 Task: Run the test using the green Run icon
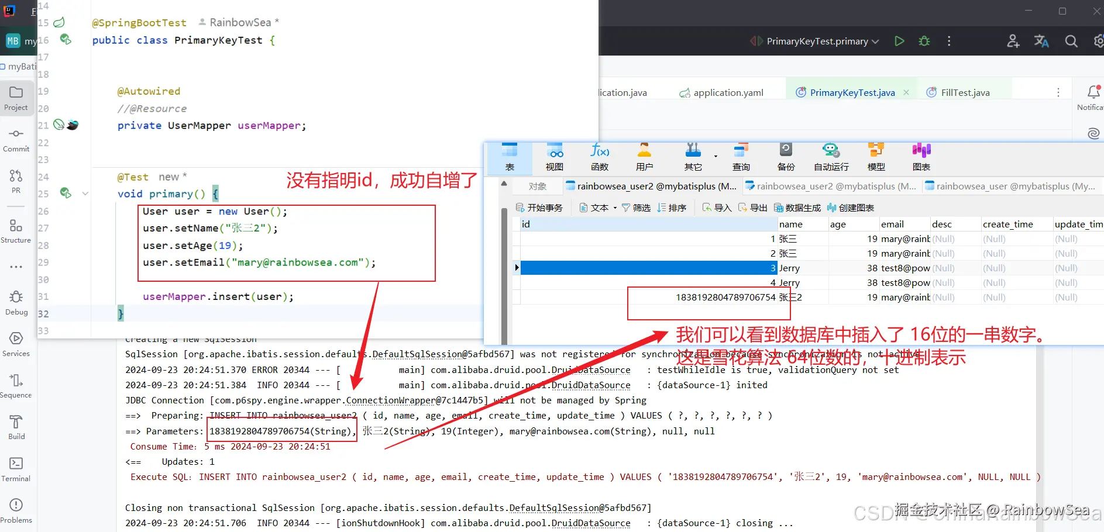tap(899, 41)
